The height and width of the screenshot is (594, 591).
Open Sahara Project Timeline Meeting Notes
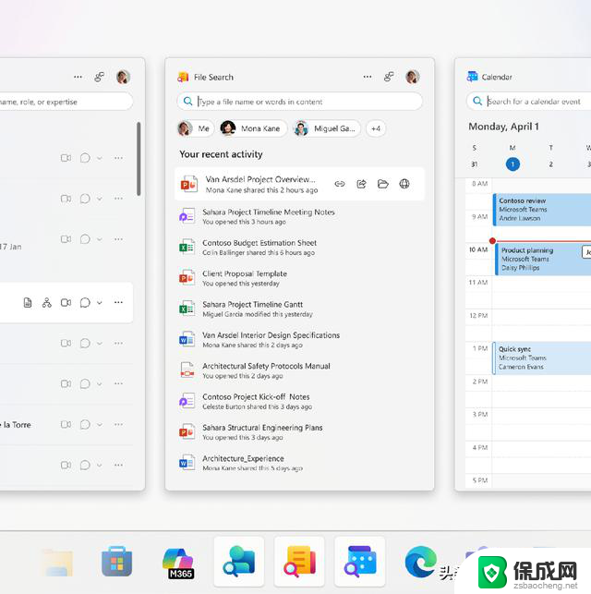point(299,216)
